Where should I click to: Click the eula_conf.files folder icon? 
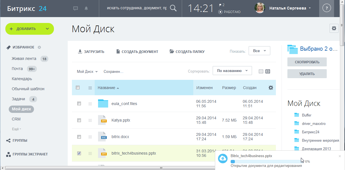tap(103, 104)
